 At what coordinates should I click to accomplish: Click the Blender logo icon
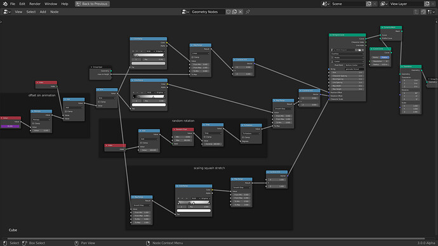click(x=4, y=4)
